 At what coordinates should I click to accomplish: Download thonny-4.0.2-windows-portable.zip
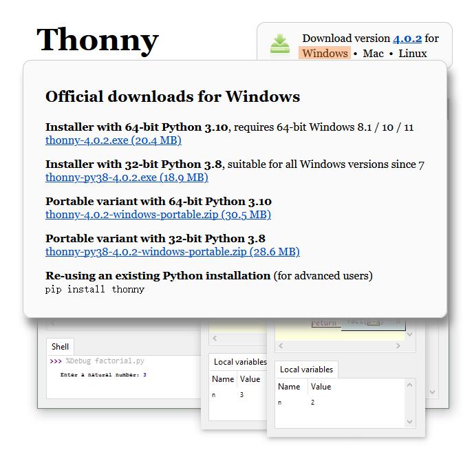coord(158,215)
